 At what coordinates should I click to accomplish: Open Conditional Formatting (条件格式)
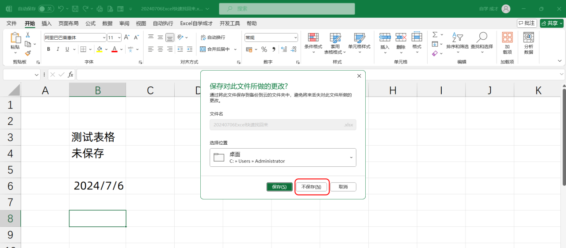coord(313,43)
